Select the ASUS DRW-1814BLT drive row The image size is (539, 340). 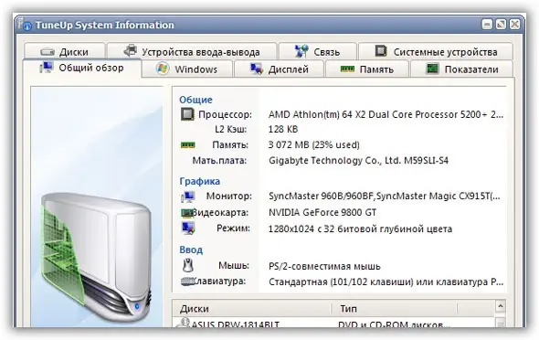pyautogui.click(x=333, y=324)
